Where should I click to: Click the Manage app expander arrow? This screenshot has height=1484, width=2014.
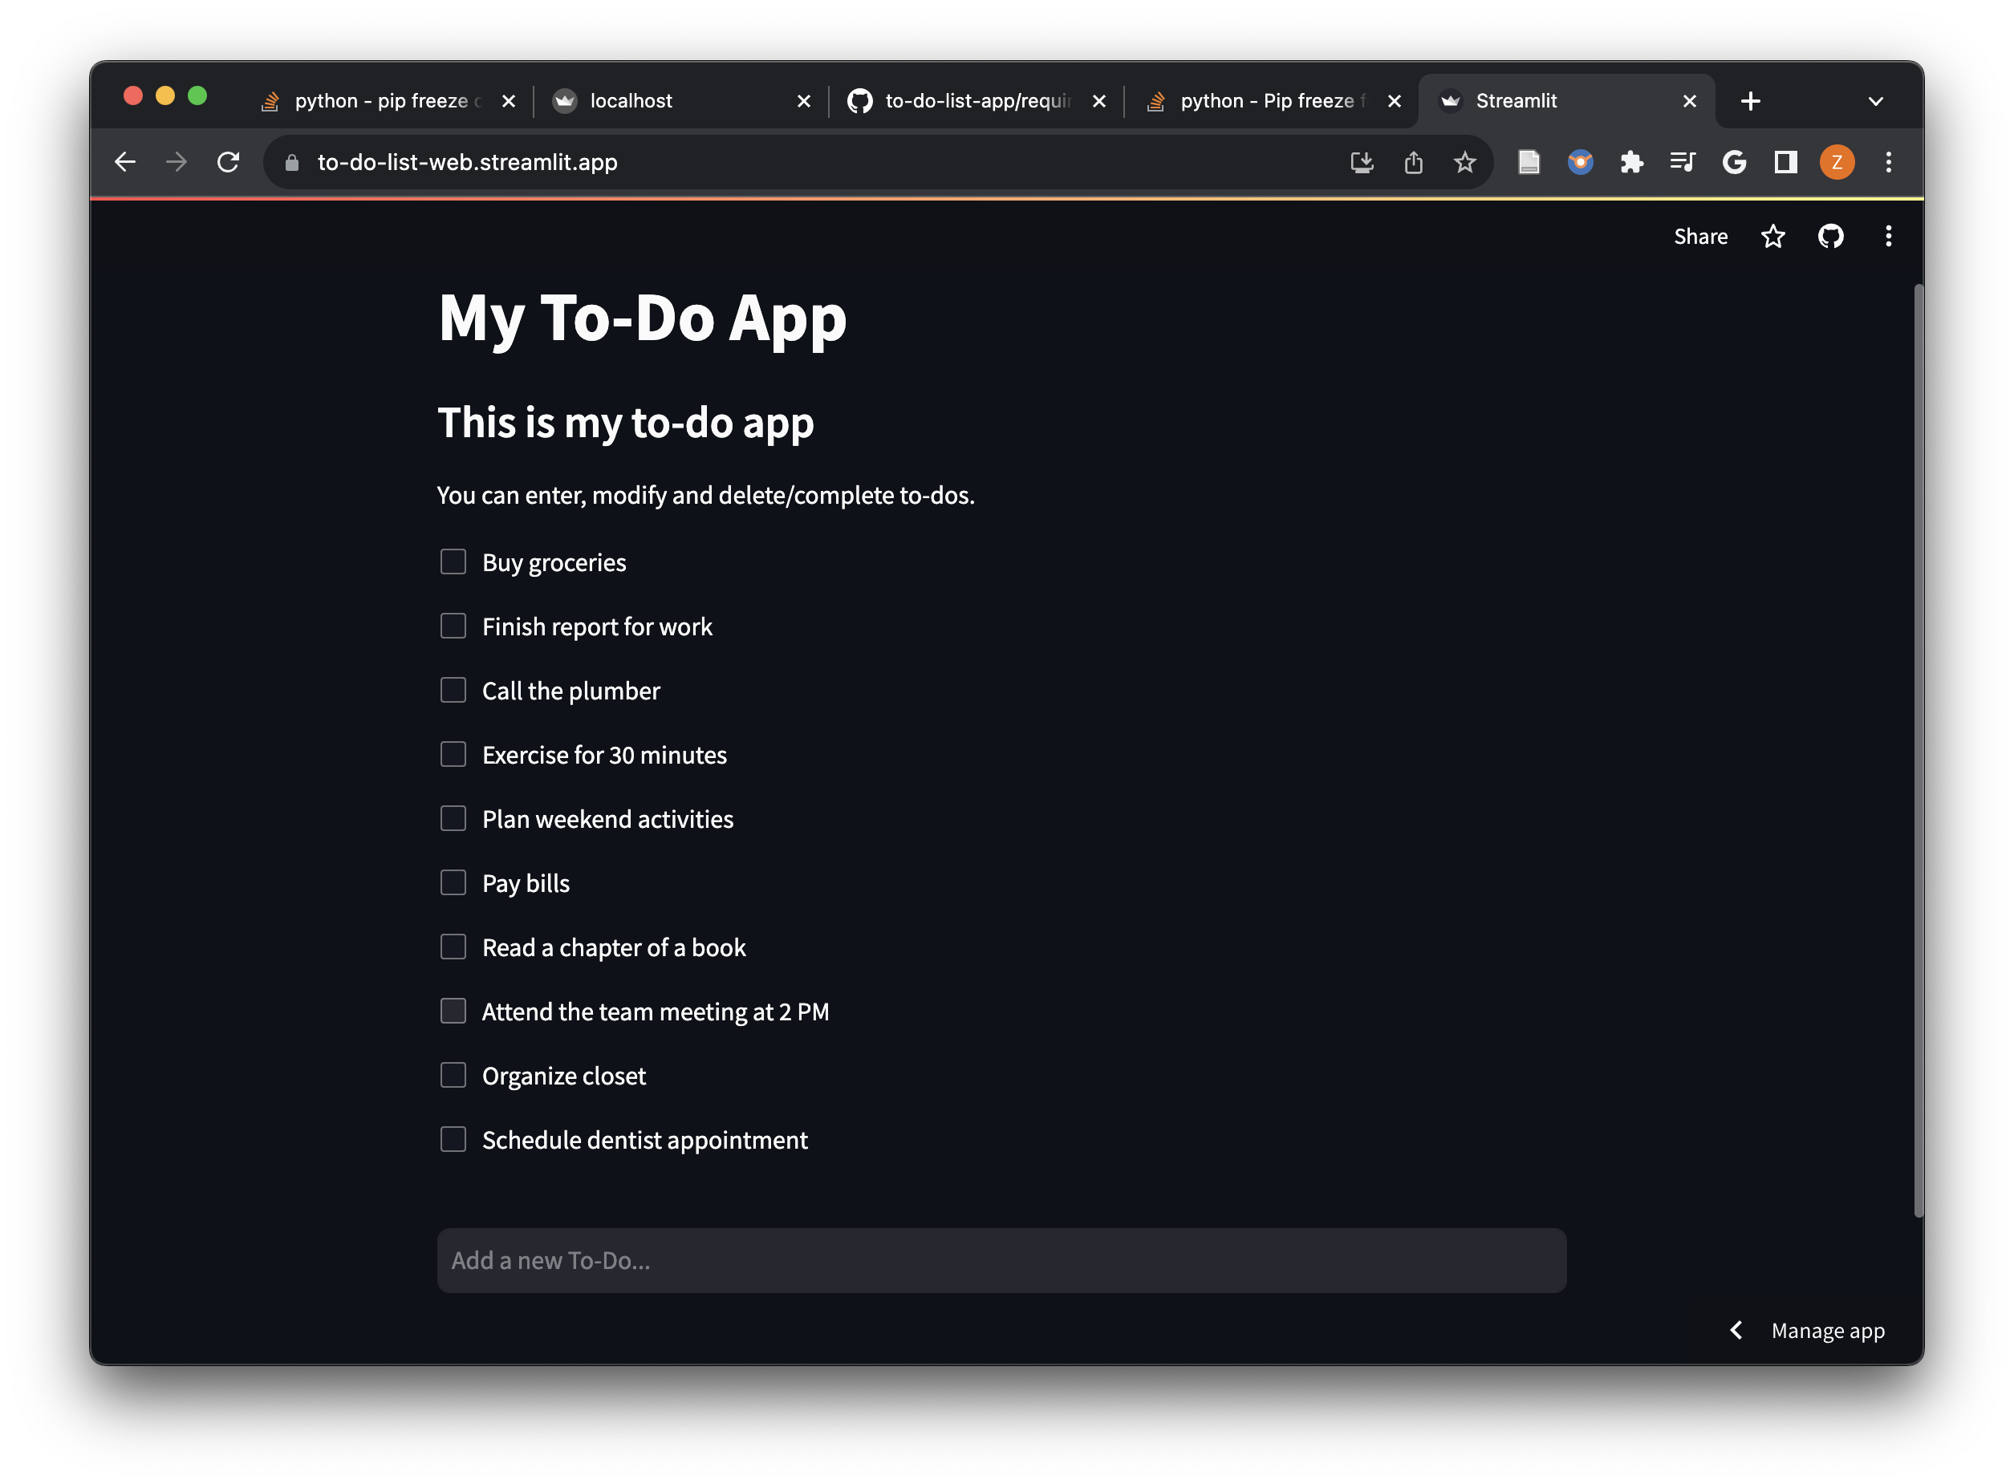point(1737,1331)
